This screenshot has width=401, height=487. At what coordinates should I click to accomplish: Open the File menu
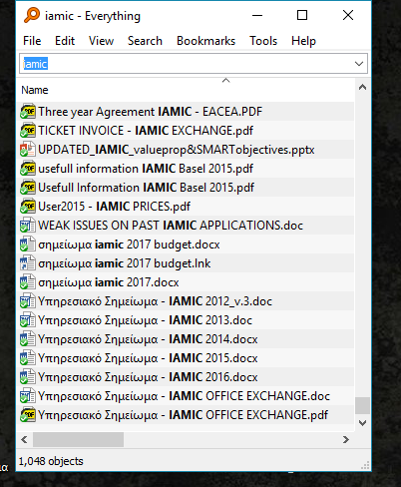coord(32,41)
